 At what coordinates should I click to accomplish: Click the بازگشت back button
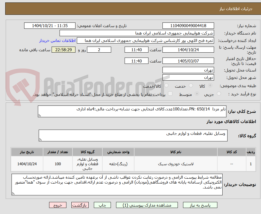[80, 205]
